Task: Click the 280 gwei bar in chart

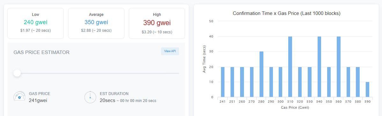Action: tap(261, 74)
